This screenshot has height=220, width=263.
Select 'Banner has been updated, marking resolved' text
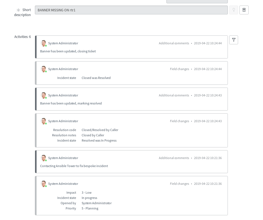tap(71, 103)
